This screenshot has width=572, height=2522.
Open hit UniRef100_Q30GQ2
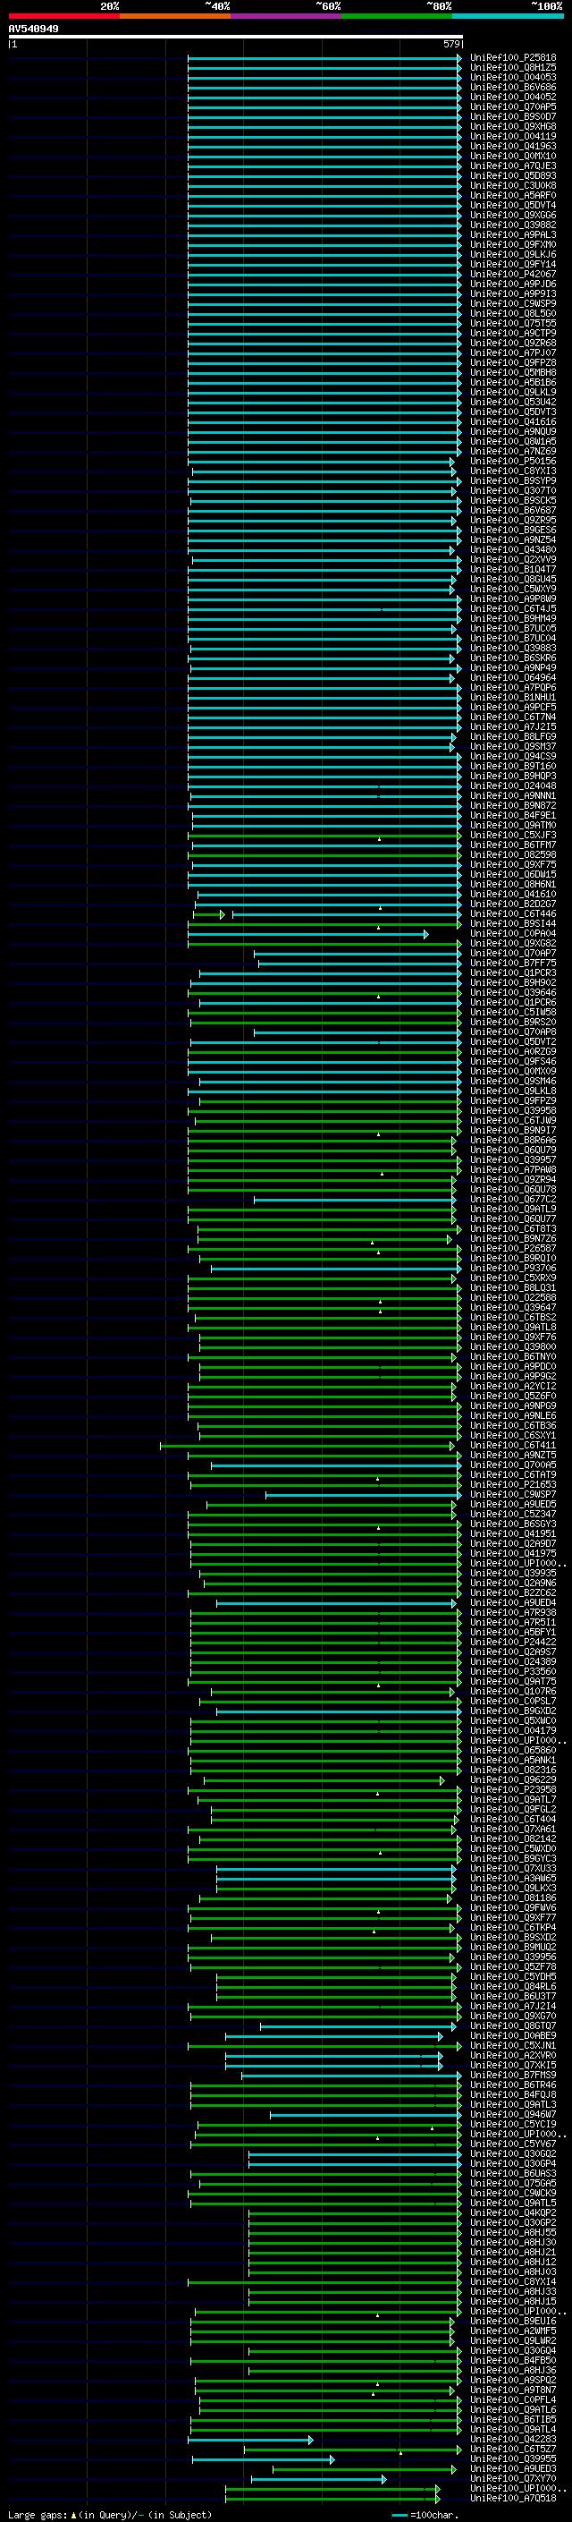[513, 2154]
